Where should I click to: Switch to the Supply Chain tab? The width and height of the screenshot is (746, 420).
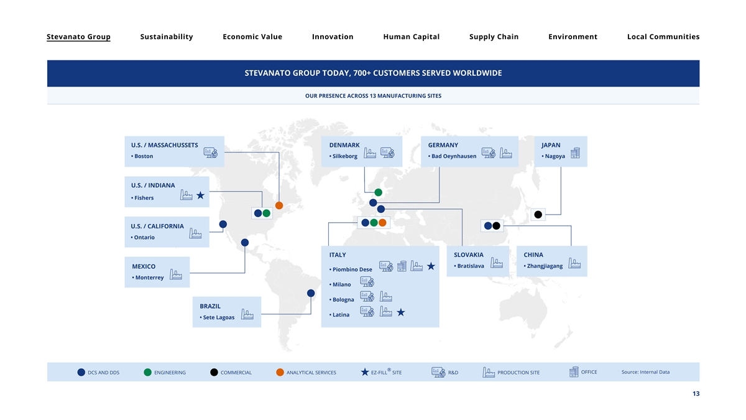494,37
